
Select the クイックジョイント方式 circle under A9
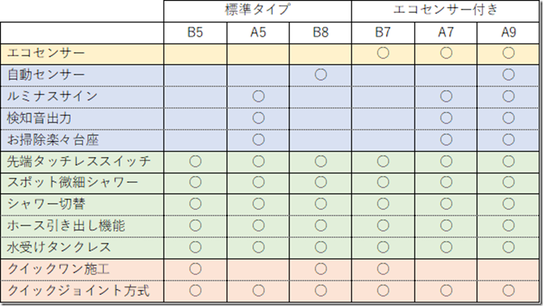(x=508, y=291)
